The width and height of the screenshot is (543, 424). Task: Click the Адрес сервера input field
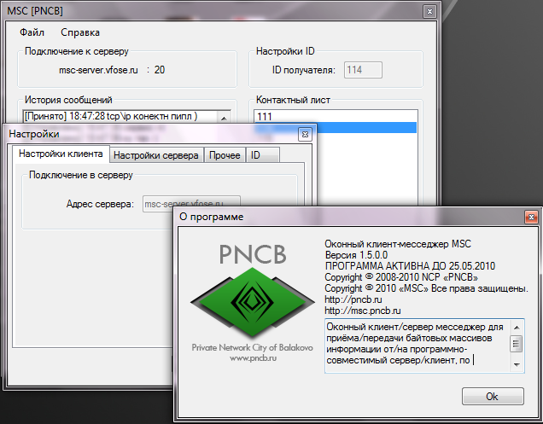click(x=191, y=205)
